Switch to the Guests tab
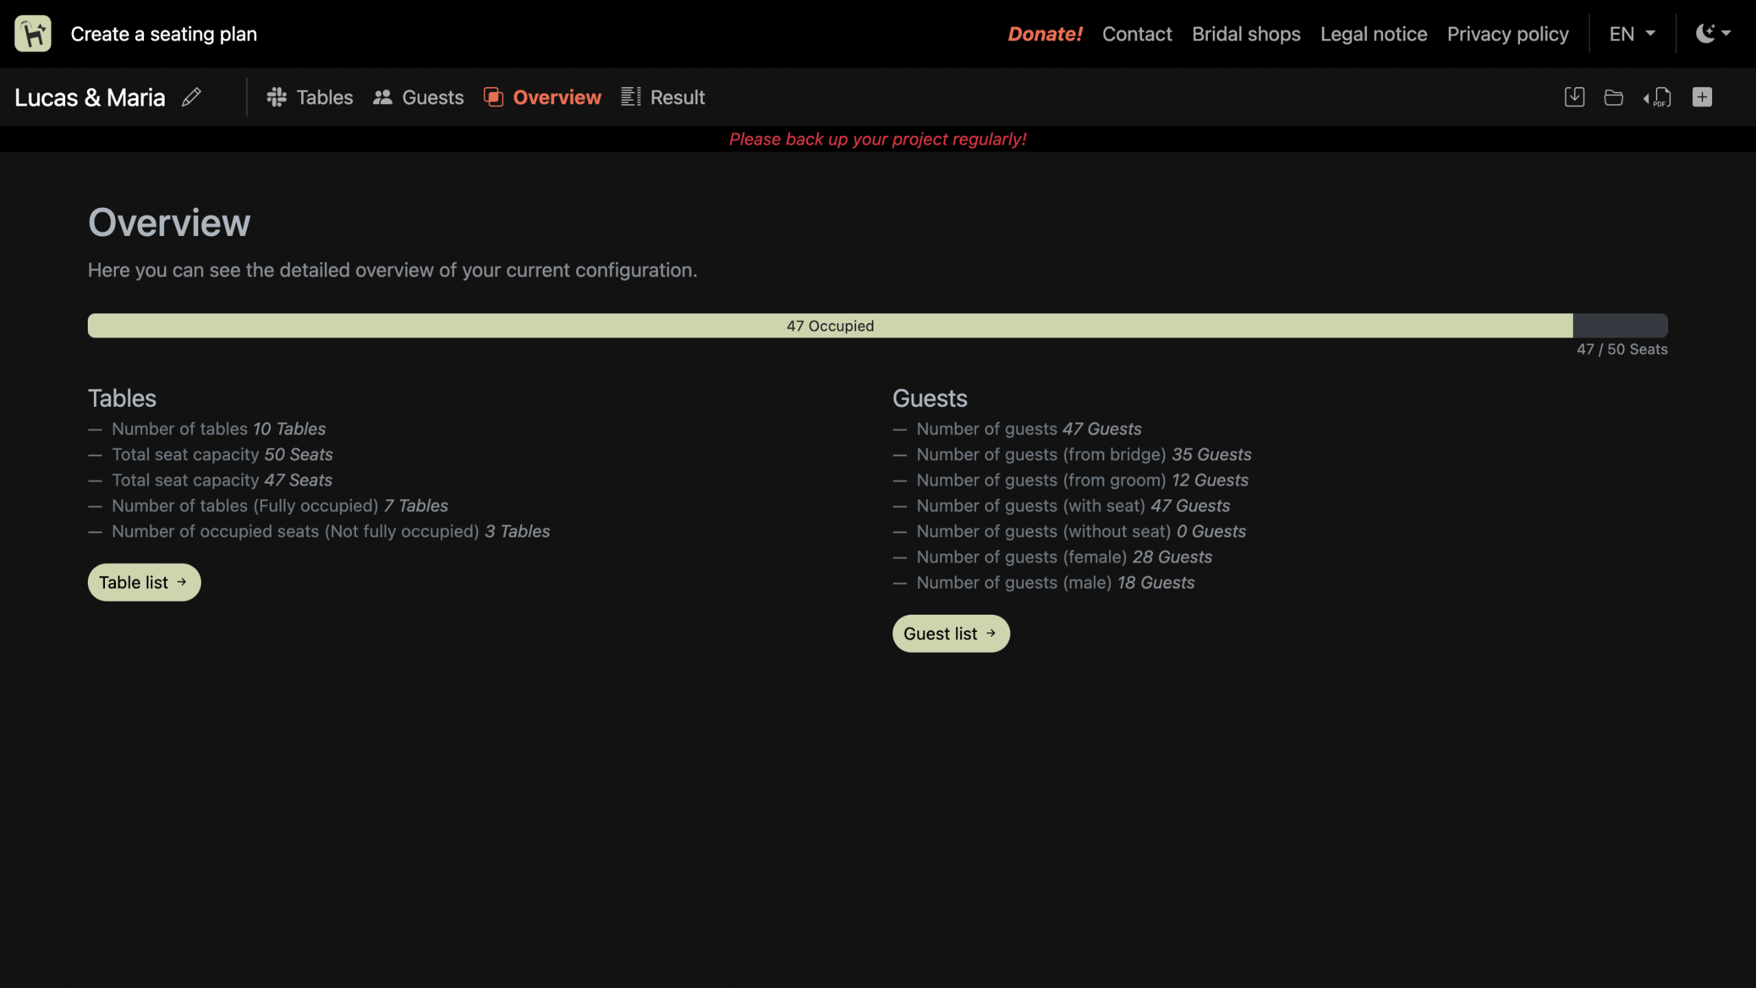Viewport: 1756px width, 988px height. 418,97
